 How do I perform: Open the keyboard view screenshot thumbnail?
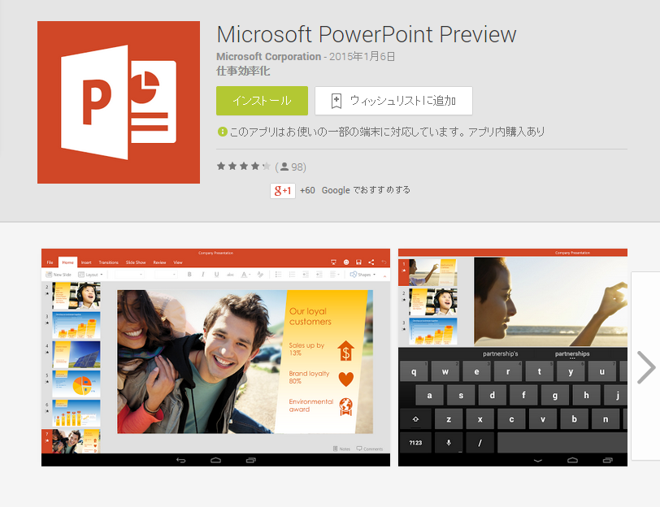pyautogui.click(x=513, y=357)
